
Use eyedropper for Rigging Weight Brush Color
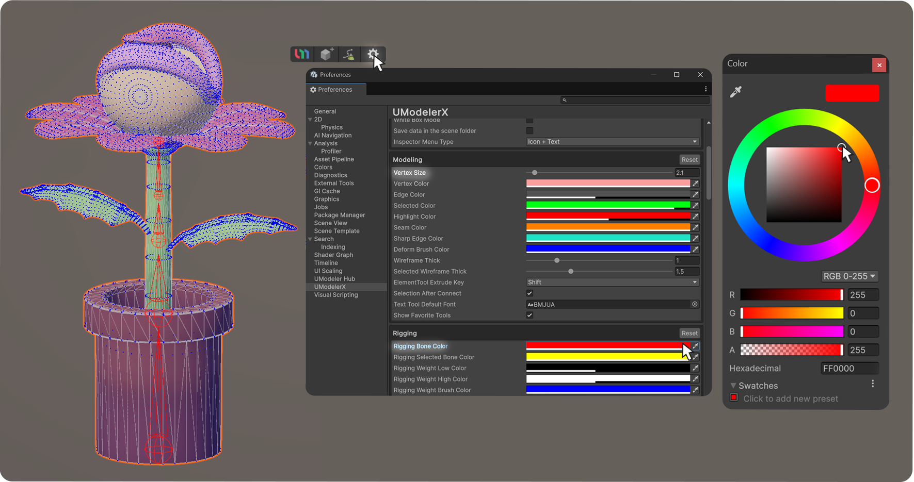click(696, 390)
